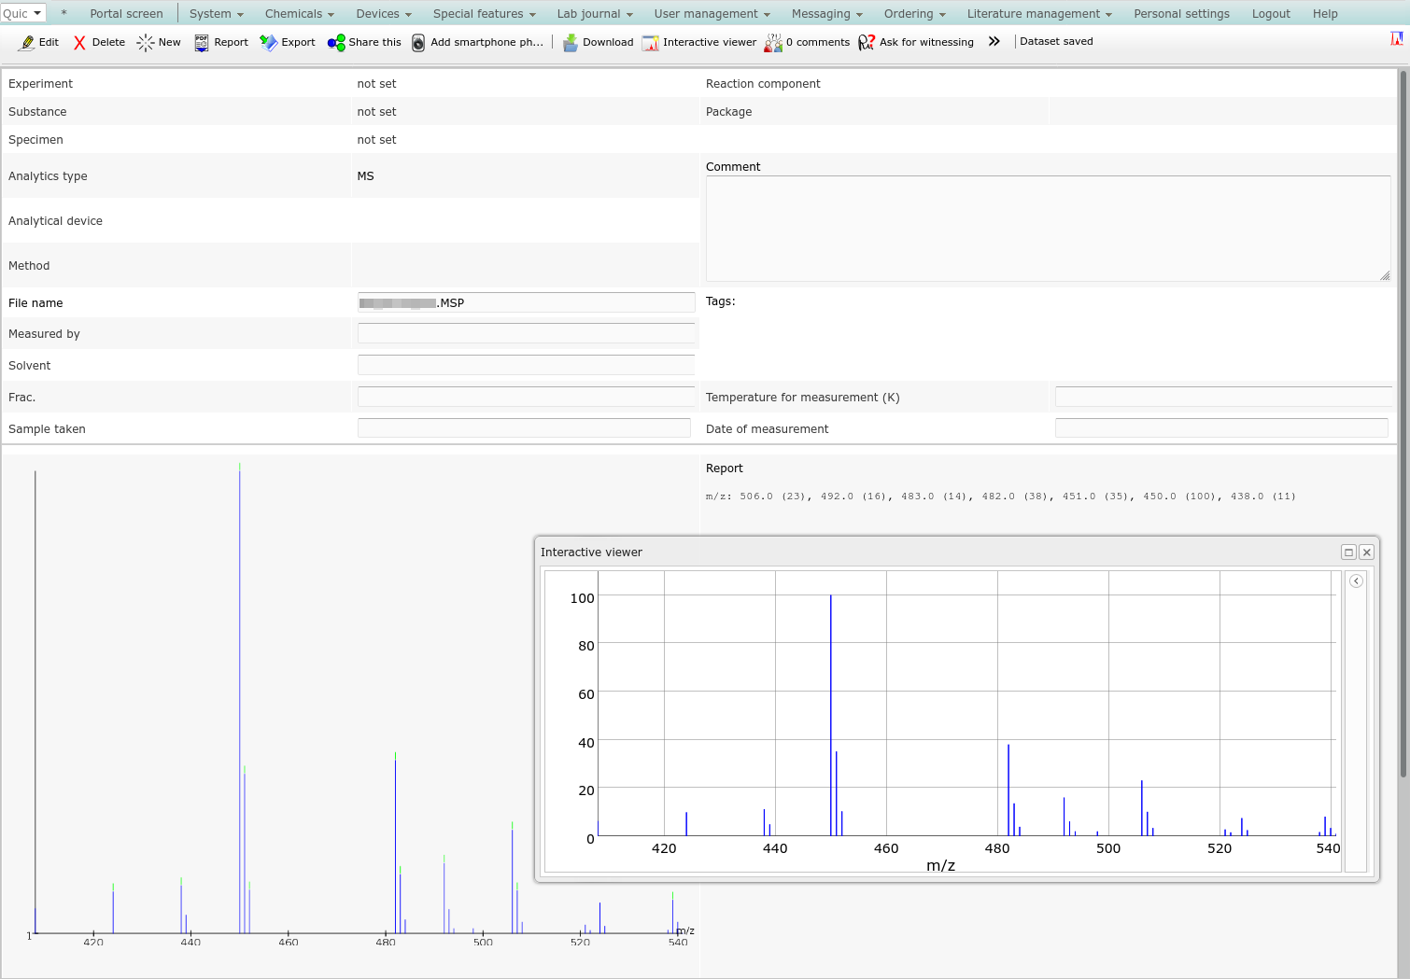Click the New dataset sparkle icon
The width and height of the screenshot is (1410, 979).
[x=146, y=43]
